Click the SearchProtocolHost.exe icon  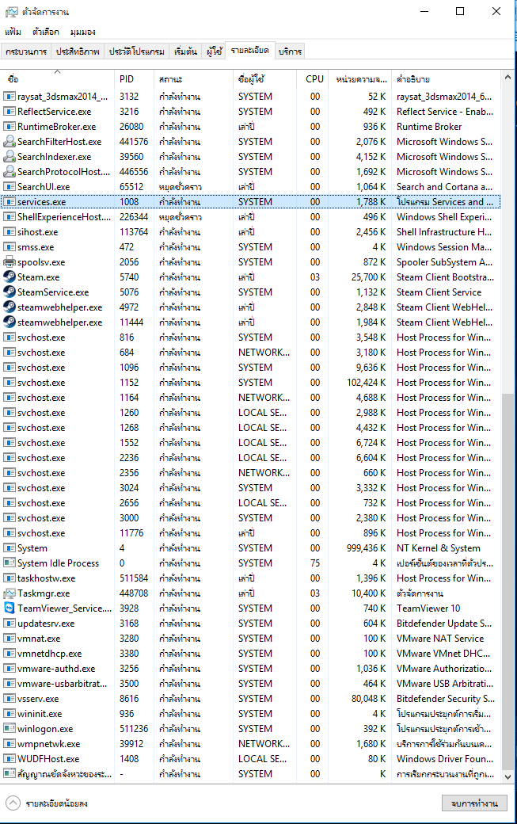pyautogui.click(x=10, y=172)
